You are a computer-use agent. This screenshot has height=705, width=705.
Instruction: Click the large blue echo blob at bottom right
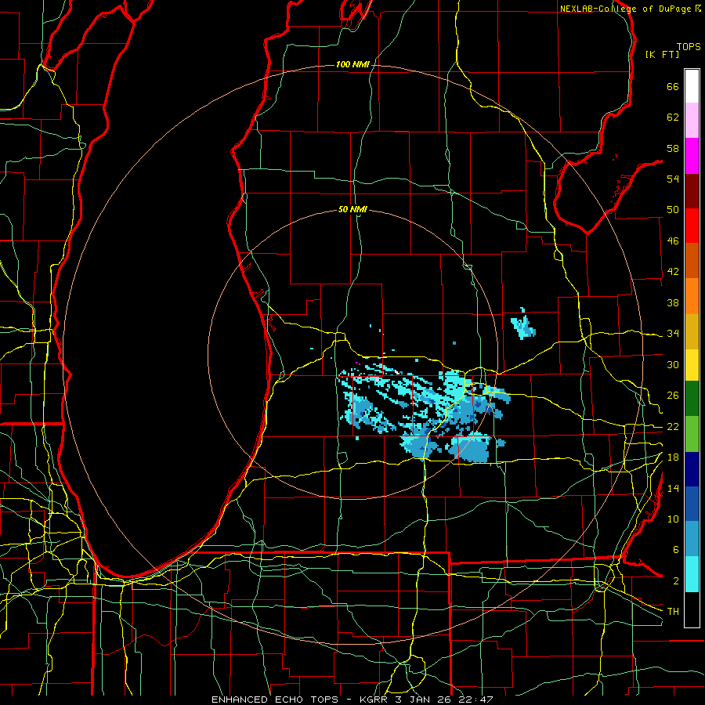tap(470, 448)
